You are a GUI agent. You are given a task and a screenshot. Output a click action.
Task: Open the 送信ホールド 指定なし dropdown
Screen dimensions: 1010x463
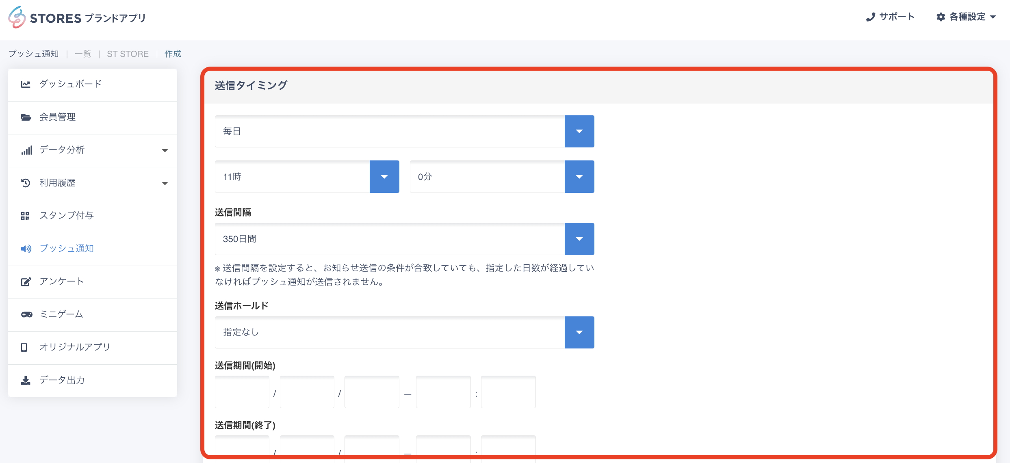(579, 332)
